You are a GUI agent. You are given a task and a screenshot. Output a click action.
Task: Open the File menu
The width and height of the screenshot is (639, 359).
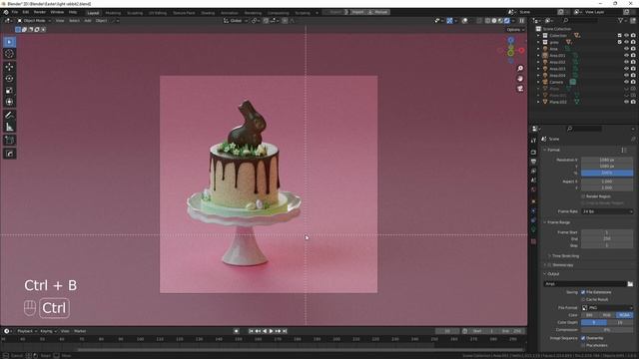point(15,12)
